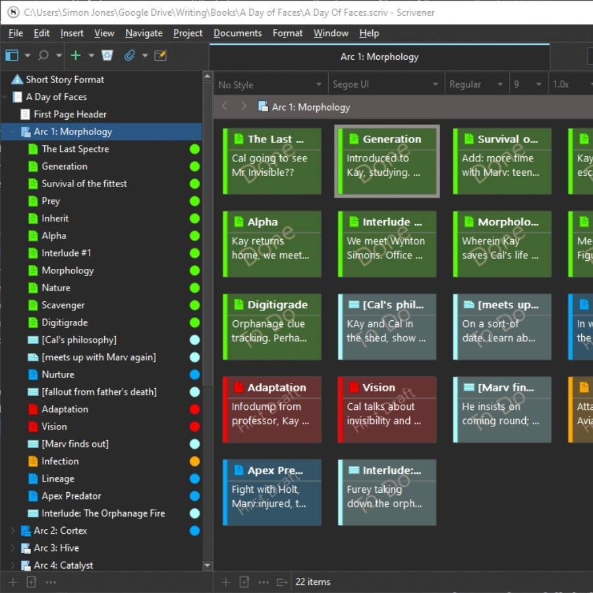Select Apex Predator in the binder
593x593 pixels.
(71, 495)
